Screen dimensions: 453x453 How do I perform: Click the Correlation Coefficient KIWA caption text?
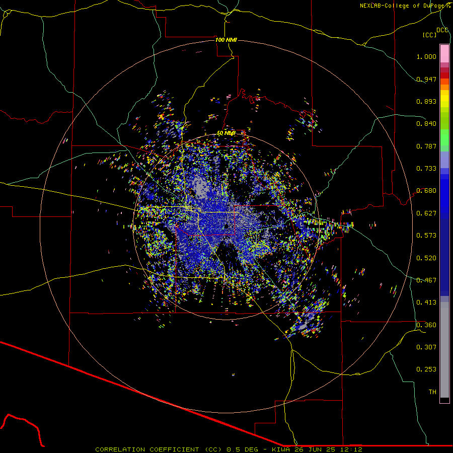(x=229, y=449)
